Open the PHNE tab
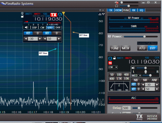The image size is (162, 123). pos(126,10)
